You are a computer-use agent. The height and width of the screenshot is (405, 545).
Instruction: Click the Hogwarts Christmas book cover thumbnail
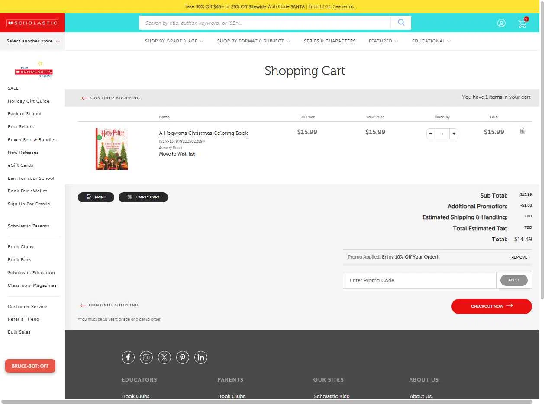tap(112, 149)
